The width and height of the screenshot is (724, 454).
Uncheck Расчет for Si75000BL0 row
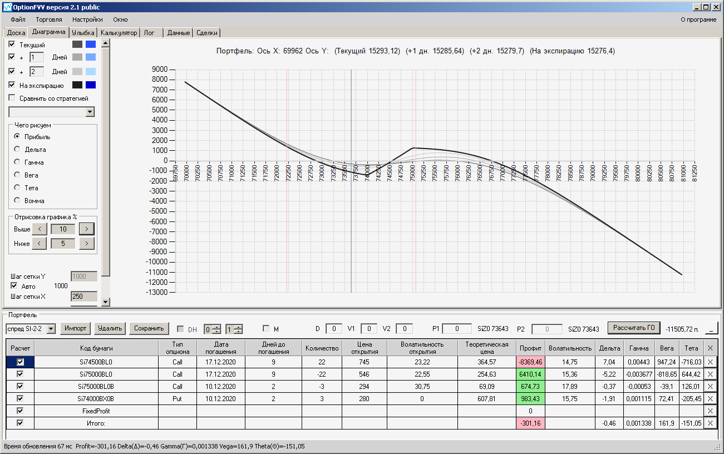20,374
